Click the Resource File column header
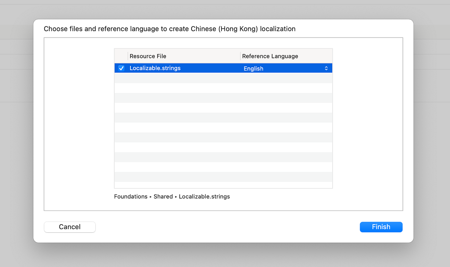The height and width of the screenshot is (267, 450). (x=148, y=56)
